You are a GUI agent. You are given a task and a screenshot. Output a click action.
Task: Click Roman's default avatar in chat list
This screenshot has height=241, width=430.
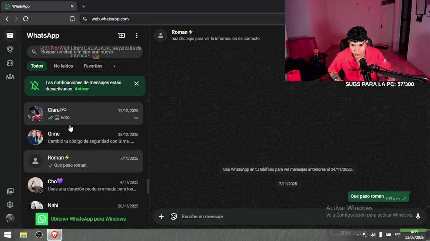(x=35, y=161)
